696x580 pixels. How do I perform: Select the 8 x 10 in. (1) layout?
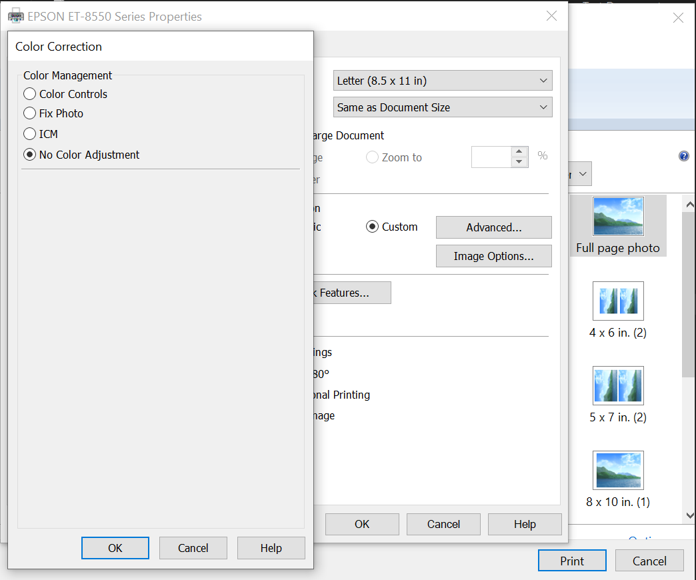click(x=618, y=471)
